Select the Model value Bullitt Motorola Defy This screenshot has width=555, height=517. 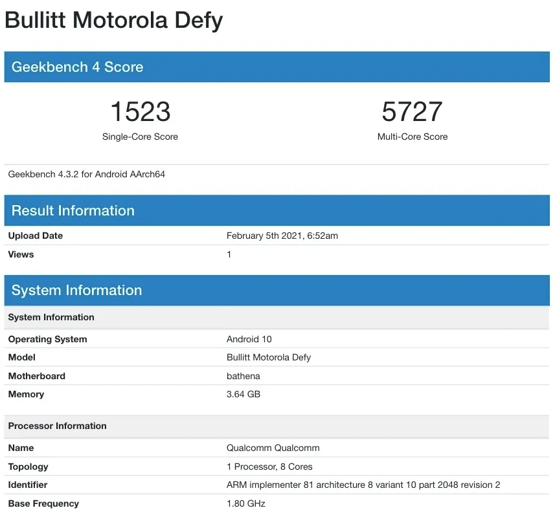[269, 357]
